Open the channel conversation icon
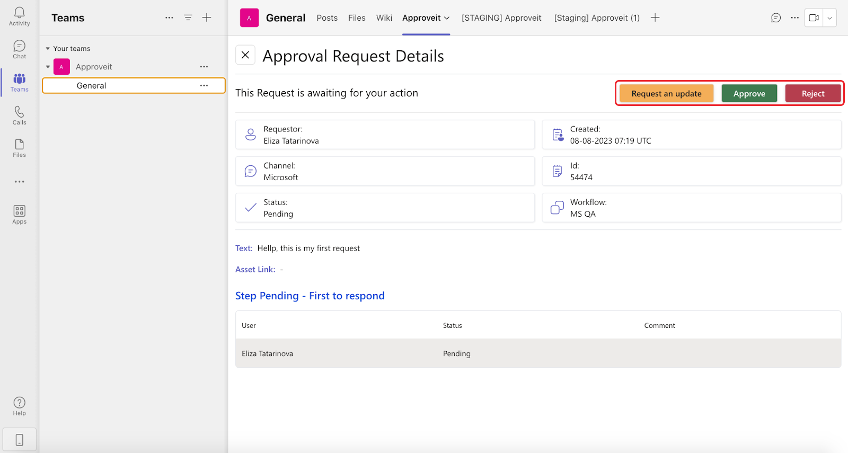Viewport: 848px width, 453px height. click(776, 17)
